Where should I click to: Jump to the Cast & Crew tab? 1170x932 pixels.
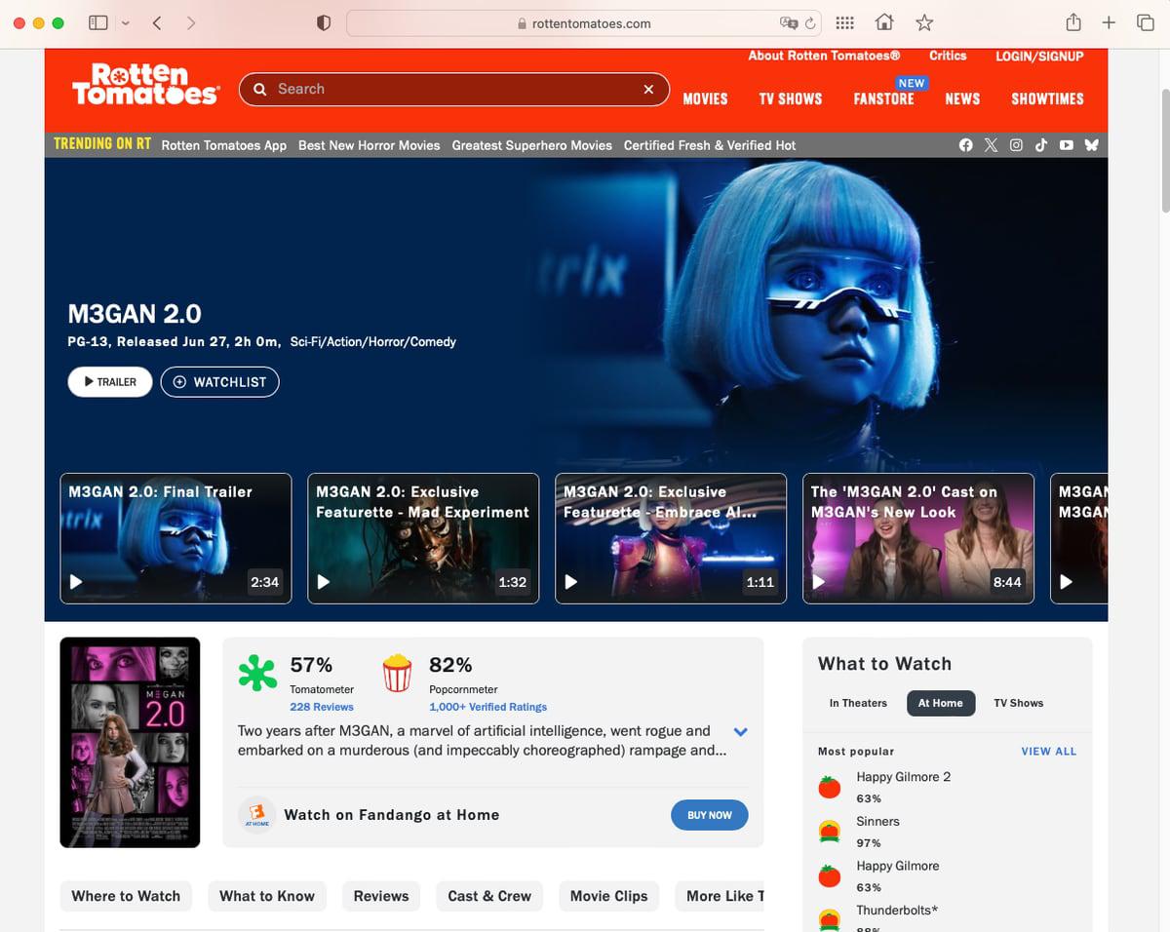(489, 896)
